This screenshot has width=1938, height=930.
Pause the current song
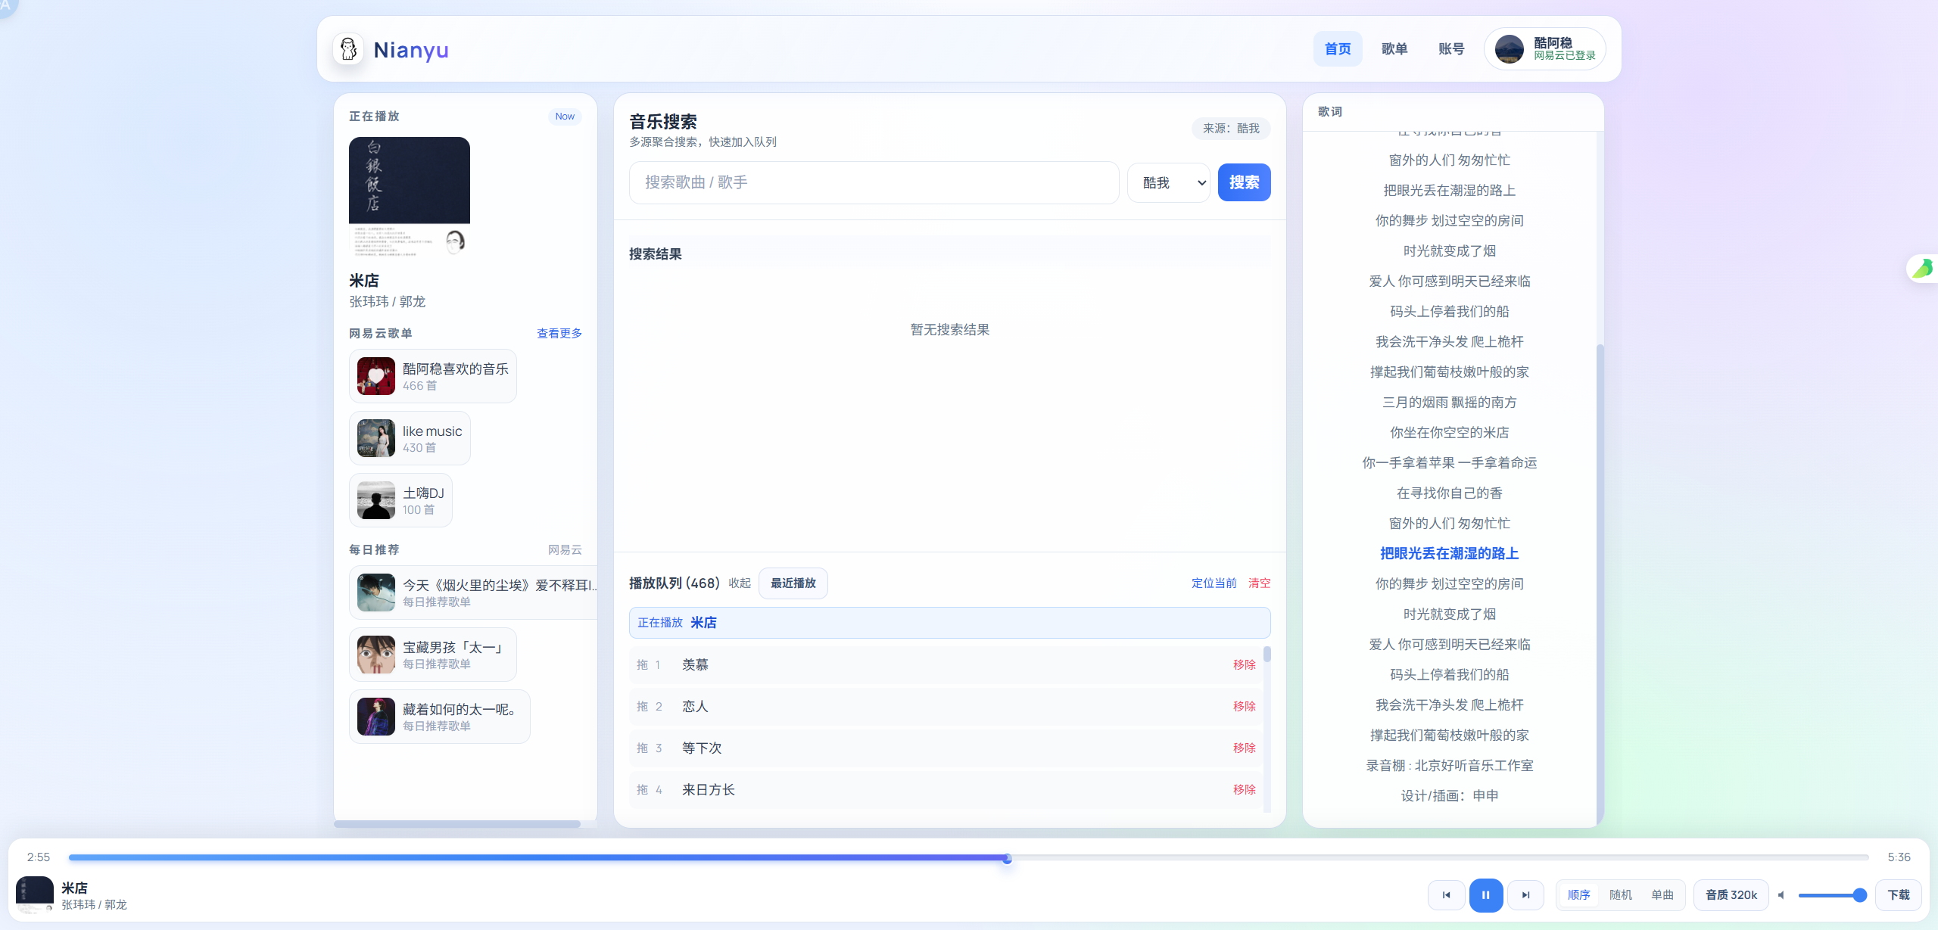click(1485, 895)
